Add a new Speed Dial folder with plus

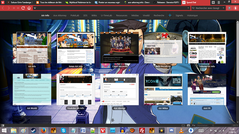click(x=170, y=15)
